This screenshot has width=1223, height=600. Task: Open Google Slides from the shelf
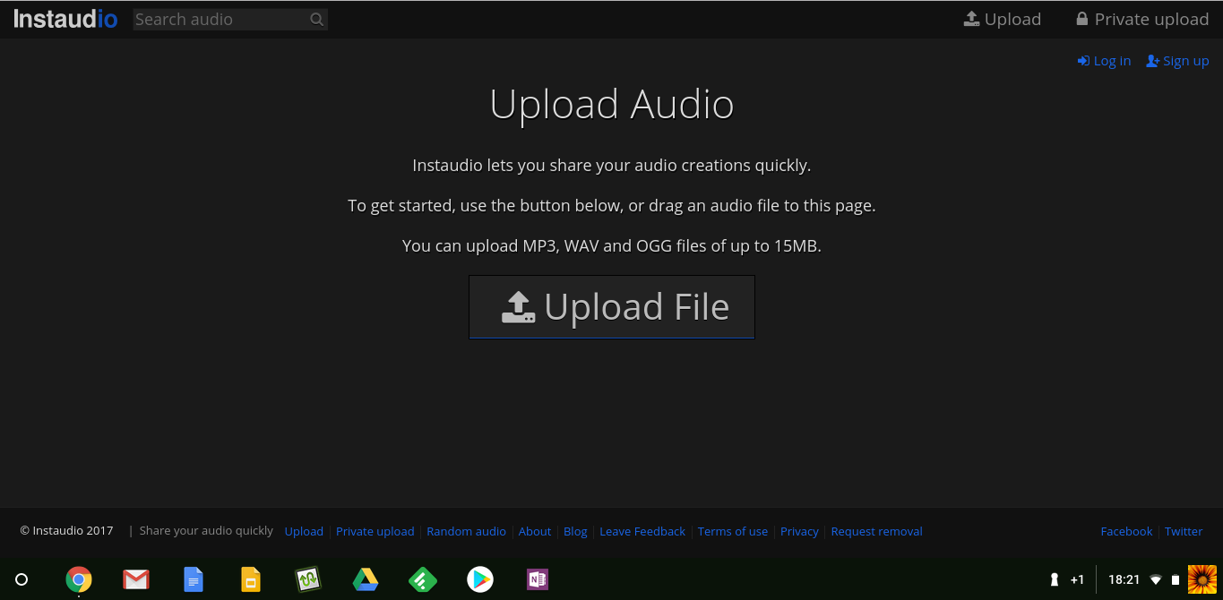[x=251, y=579]
